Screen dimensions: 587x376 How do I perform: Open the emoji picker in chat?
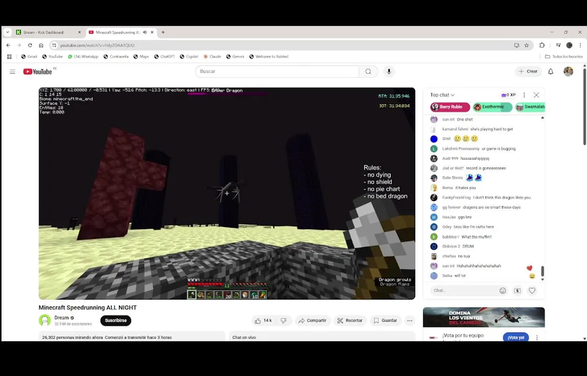click(x=503, y=290)
